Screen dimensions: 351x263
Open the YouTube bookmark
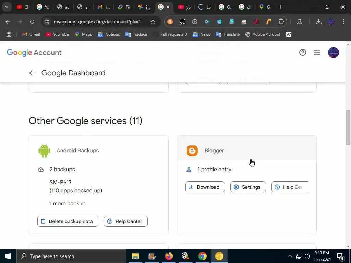click(57, 34)
